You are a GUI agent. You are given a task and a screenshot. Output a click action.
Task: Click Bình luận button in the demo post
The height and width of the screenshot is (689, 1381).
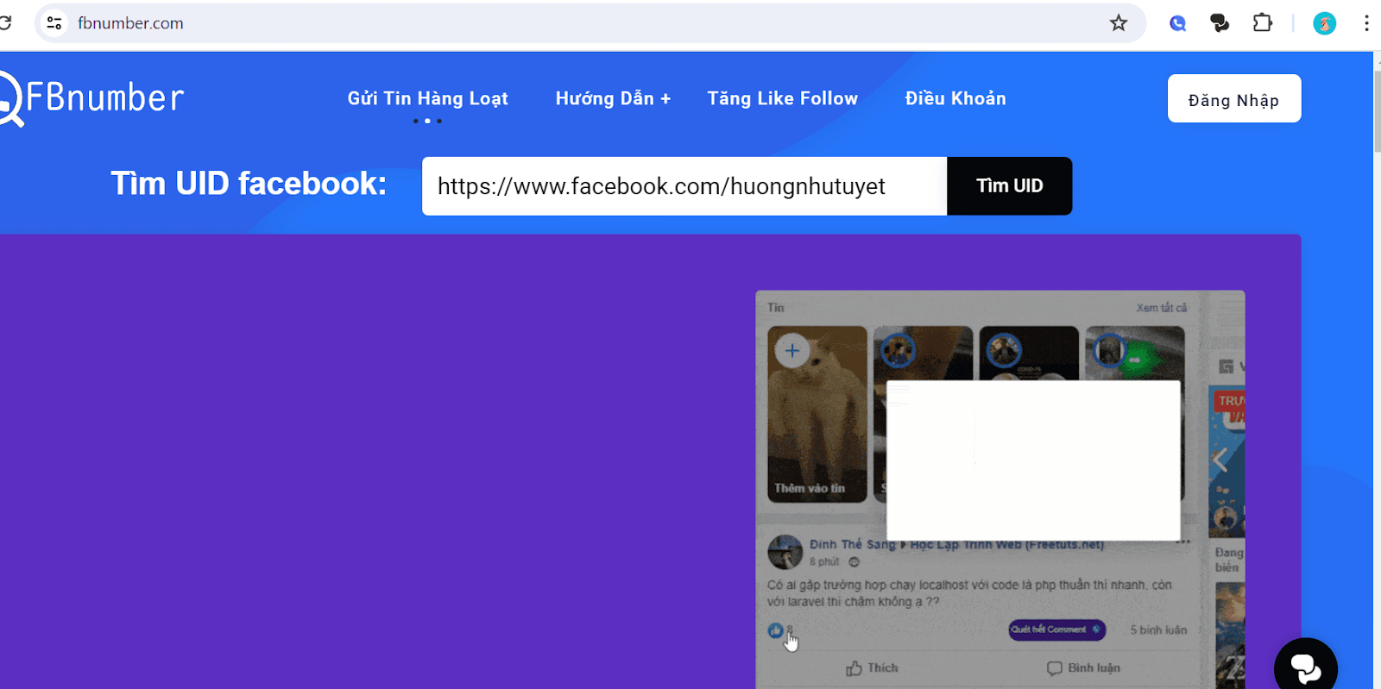point(1083,668)
